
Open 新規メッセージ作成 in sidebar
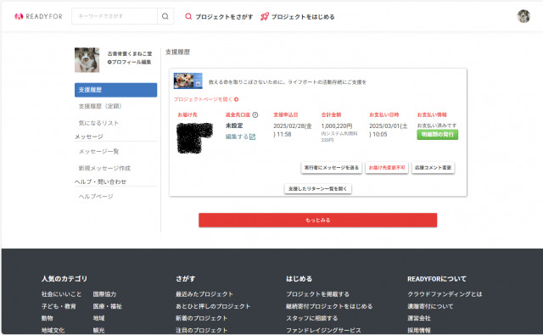104,168
